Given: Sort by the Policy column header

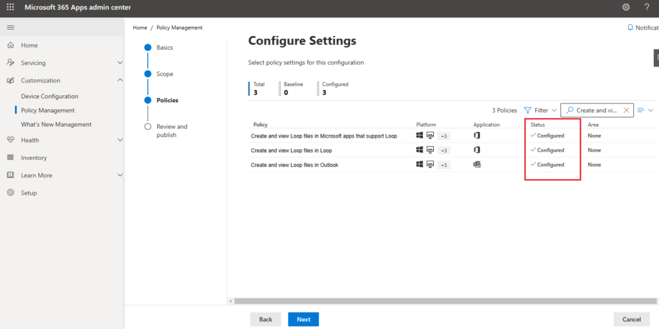Looking at the screenshot, I should coord(261,125).
